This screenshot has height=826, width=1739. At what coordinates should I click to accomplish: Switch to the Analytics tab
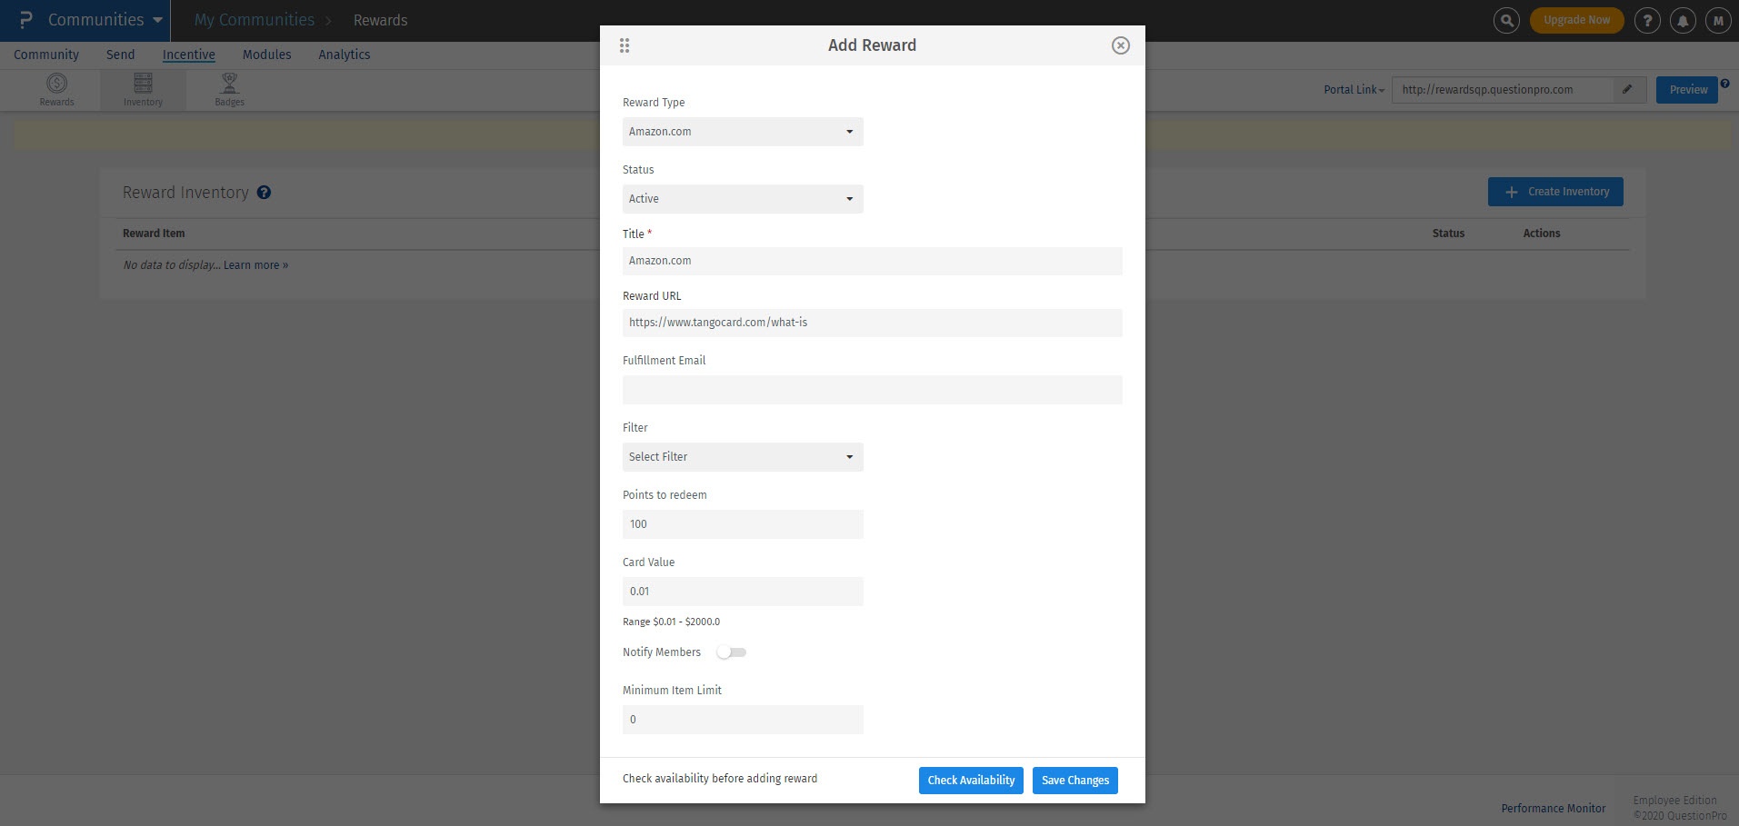pos(344,55)
